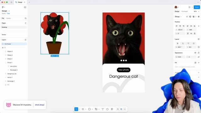The image size is (201, 113).
Task: Click the blue Share button
Action: click(197, 7)
